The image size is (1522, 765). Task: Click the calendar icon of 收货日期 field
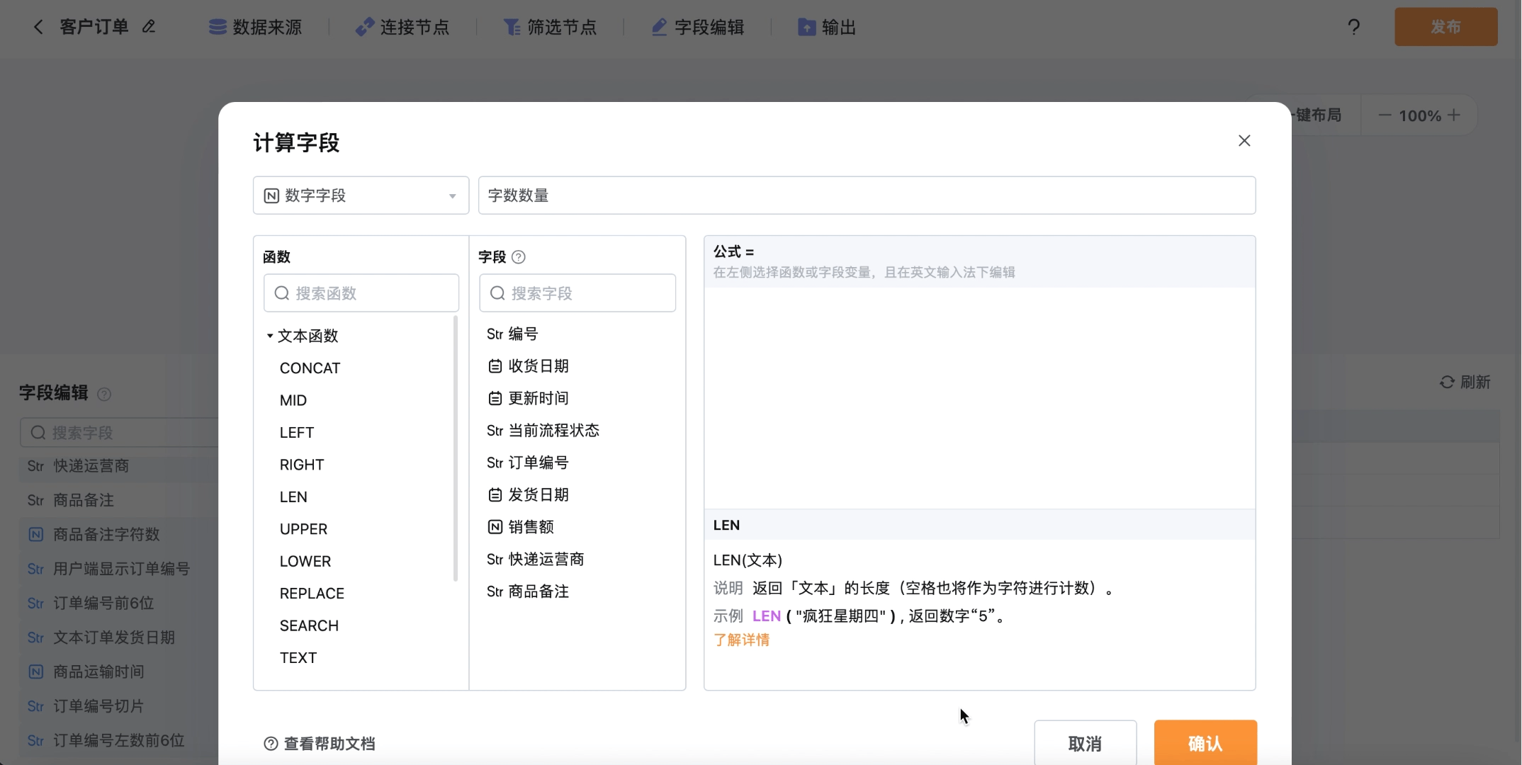[495, 366]
